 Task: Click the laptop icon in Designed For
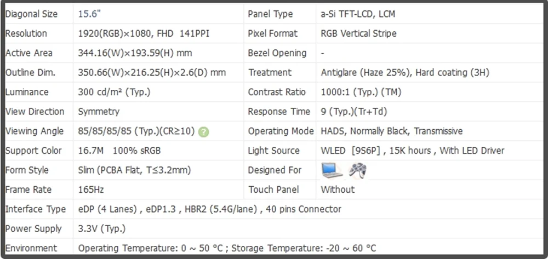(x=332, y=170)
